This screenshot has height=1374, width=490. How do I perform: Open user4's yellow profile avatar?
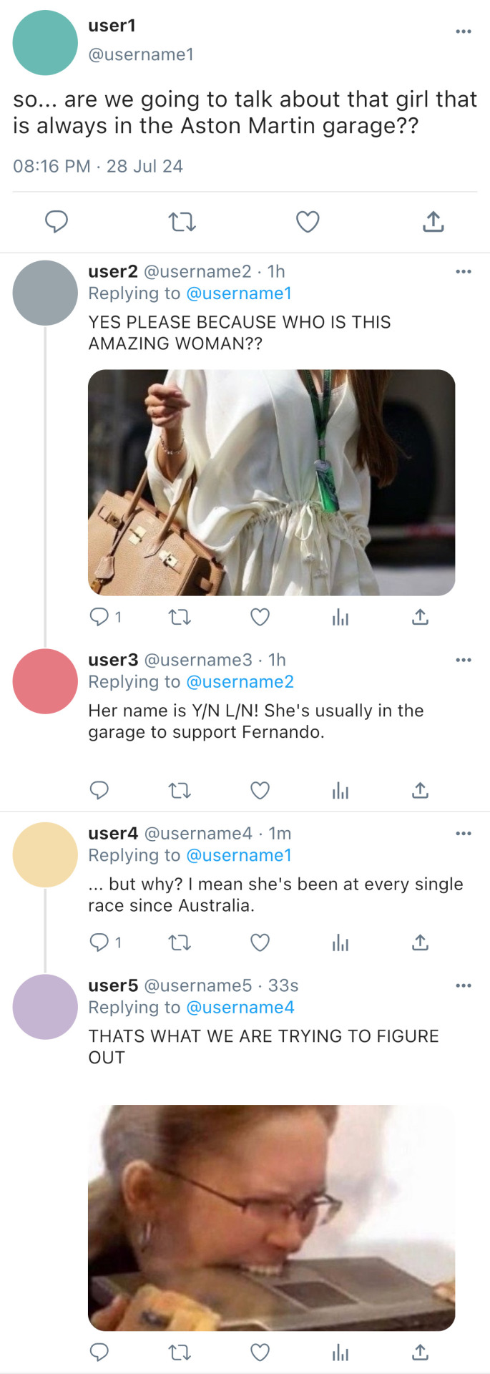point(45,854)
